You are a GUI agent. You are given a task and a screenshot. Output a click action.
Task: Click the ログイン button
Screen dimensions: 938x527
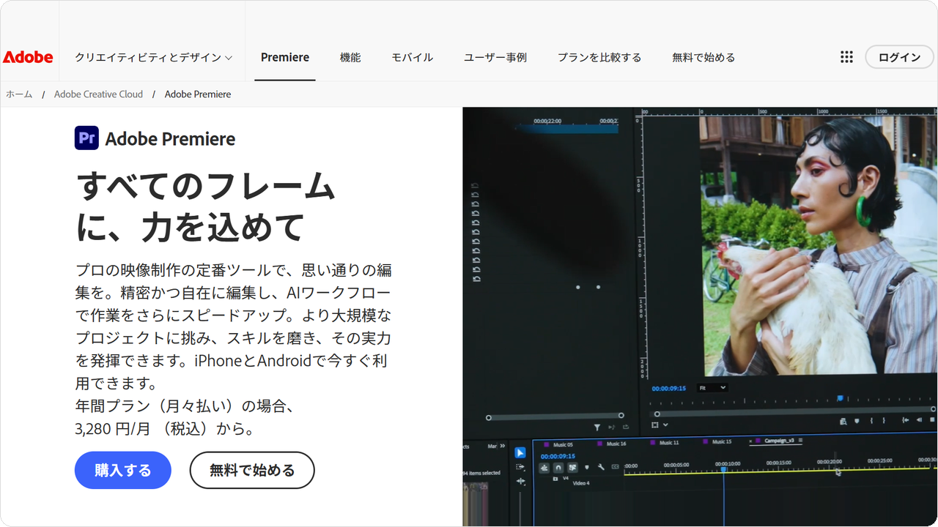click(x=899, y=57)
